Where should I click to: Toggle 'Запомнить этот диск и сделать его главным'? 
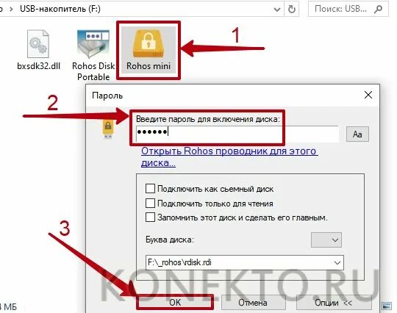pyautogui.click(x=150, y=217)
